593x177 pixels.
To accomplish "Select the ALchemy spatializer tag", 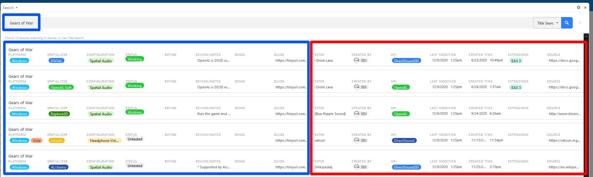I will (x=59, y=167).
